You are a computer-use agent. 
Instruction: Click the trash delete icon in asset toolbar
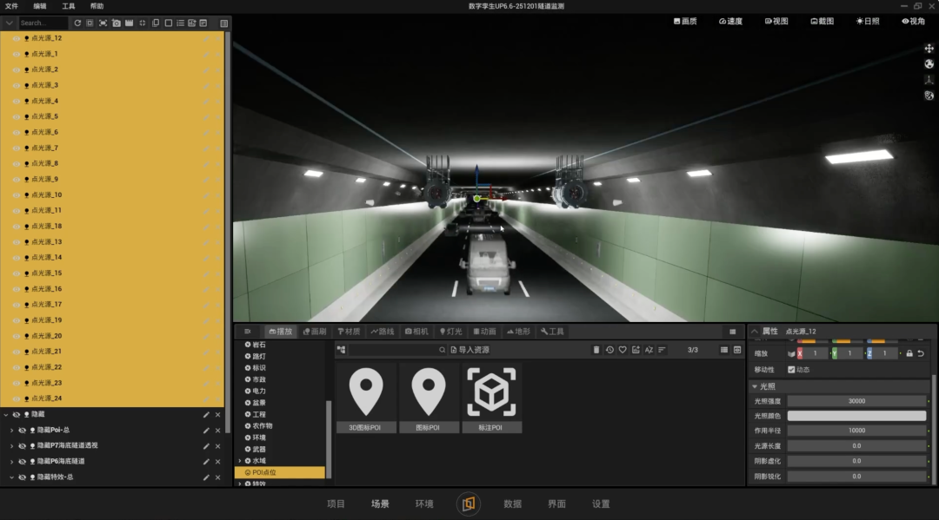(x=596, y=350)
